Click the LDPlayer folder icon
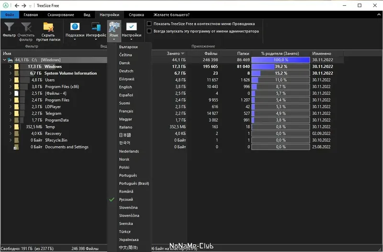 coord(16,107)
